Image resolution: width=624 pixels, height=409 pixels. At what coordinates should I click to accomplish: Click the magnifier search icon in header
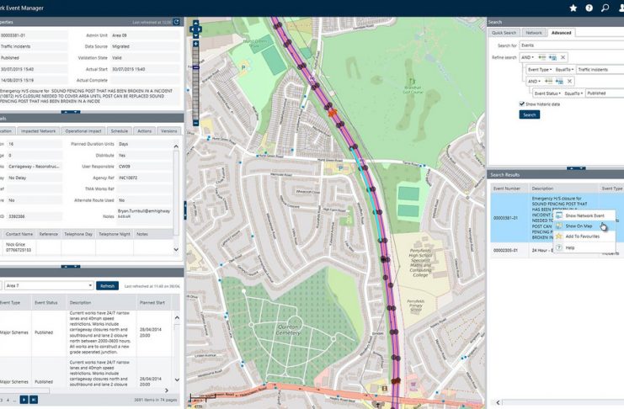[x=605, y=8]
